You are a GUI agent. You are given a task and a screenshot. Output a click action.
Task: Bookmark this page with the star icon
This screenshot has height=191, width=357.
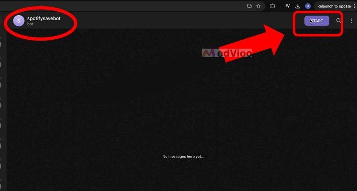[x=258, y=6]
